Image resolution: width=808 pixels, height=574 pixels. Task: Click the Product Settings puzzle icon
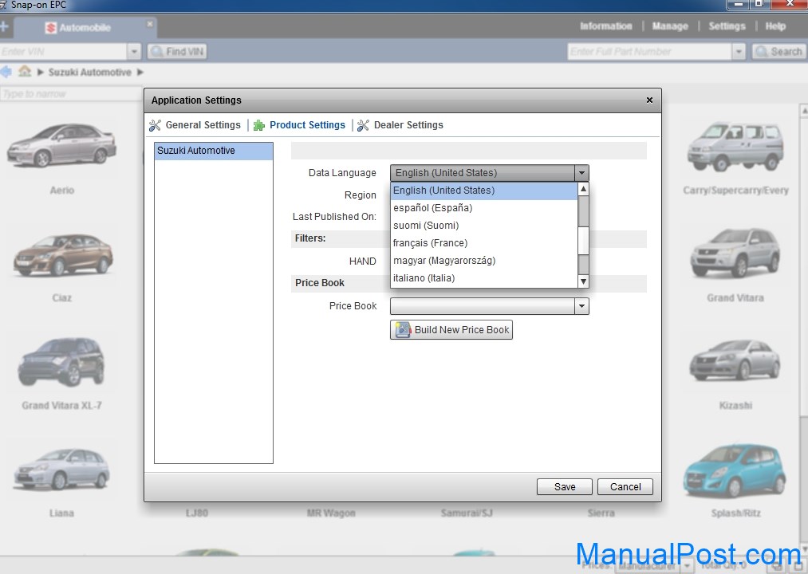pos(258,125)
